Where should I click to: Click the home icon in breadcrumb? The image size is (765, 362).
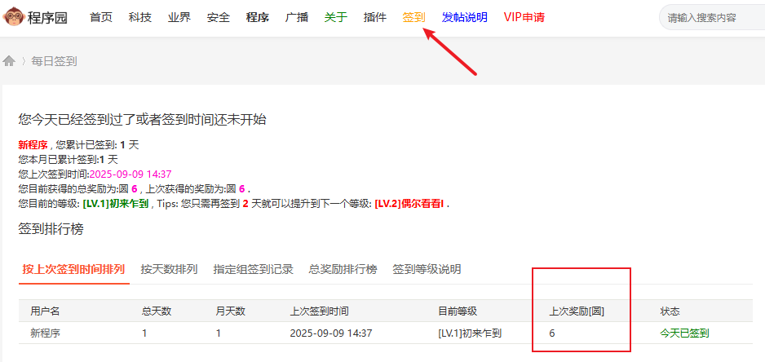pos(10,61)
